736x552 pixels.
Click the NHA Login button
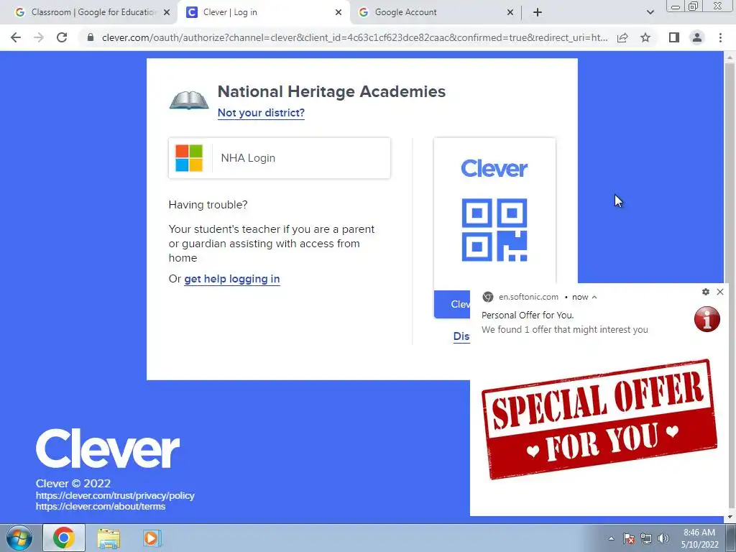(x=280, y=158)
